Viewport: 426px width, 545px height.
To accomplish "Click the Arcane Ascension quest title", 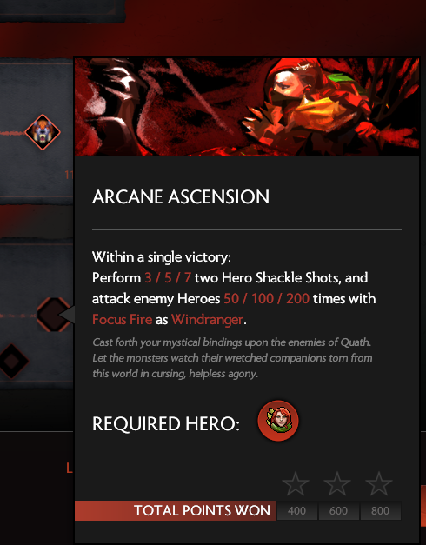I will pyautogui.click(x=181, y=196).
